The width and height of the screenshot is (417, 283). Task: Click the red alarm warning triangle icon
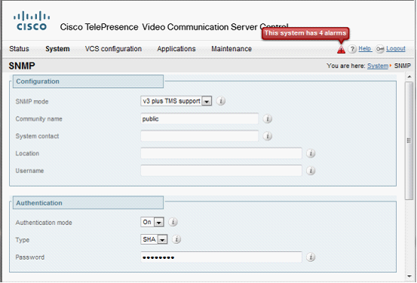click(341, 50)
